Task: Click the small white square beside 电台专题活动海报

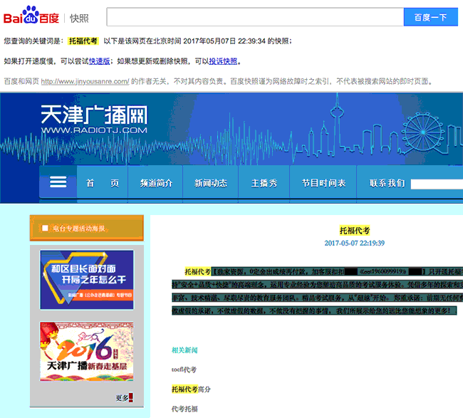Action: click(46, 228)
